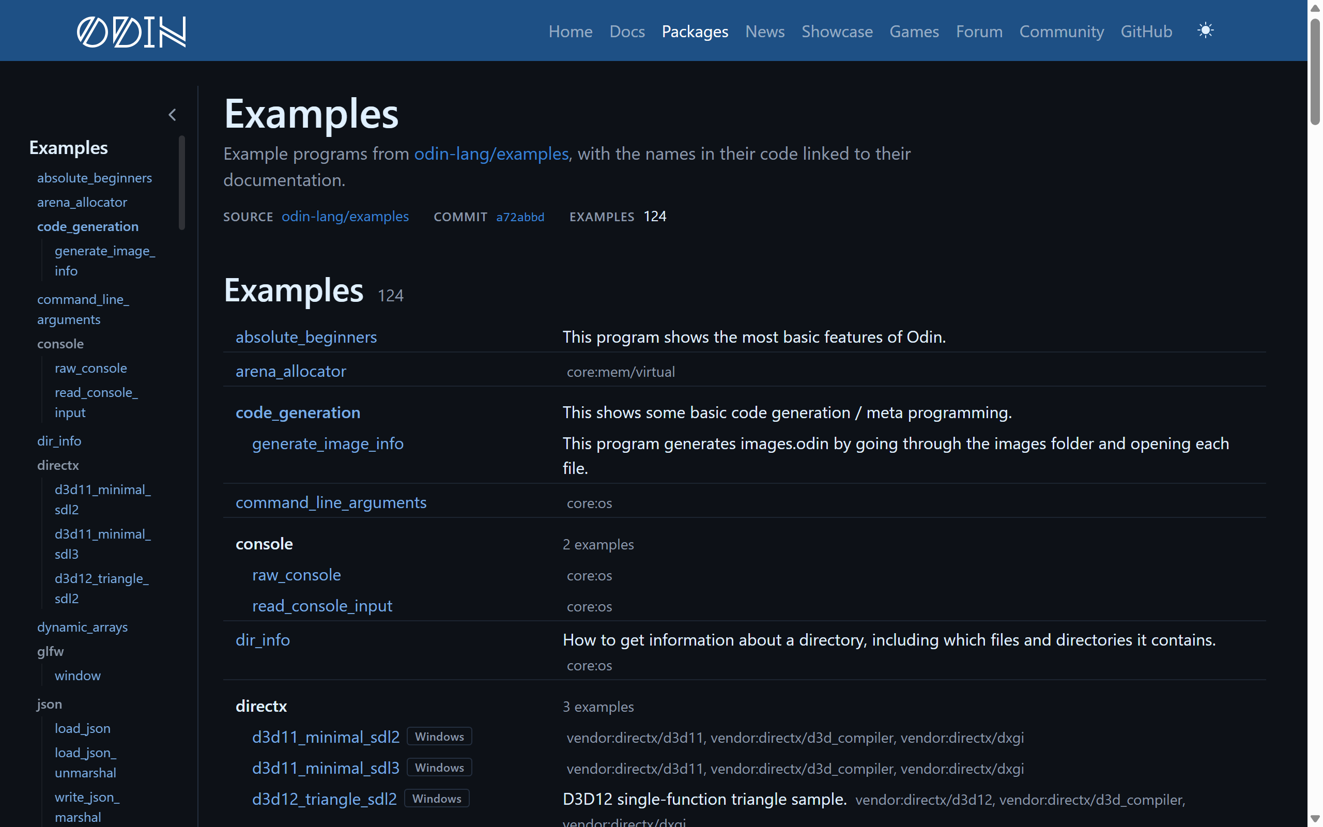Open generate_image_info in the examples table
Screen dimensions: 1323x827
[328, 443]
